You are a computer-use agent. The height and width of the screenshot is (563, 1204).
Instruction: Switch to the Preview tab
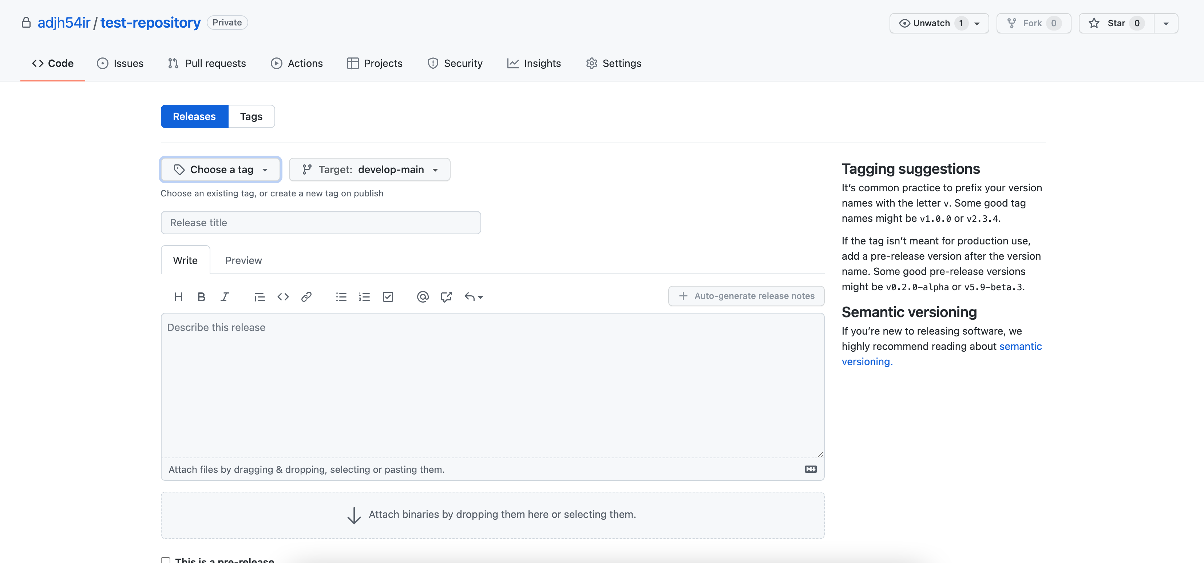pyautogui.click(x=243, y=260)
